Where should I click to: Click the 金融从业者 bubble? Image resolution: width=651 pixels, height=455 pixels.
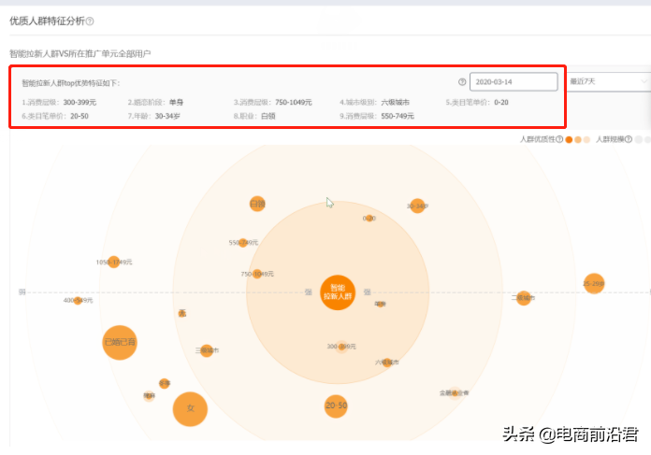click(x=455, y=392)
